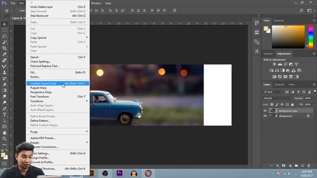Open the Normal blend mode dropdown
317x178 pixels.
[x=277, y=98]
